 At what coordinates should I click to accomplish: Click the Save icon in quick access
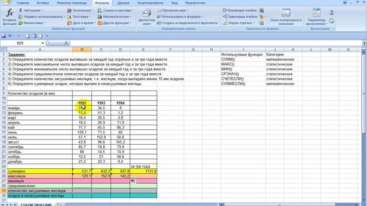pos(3,36)
